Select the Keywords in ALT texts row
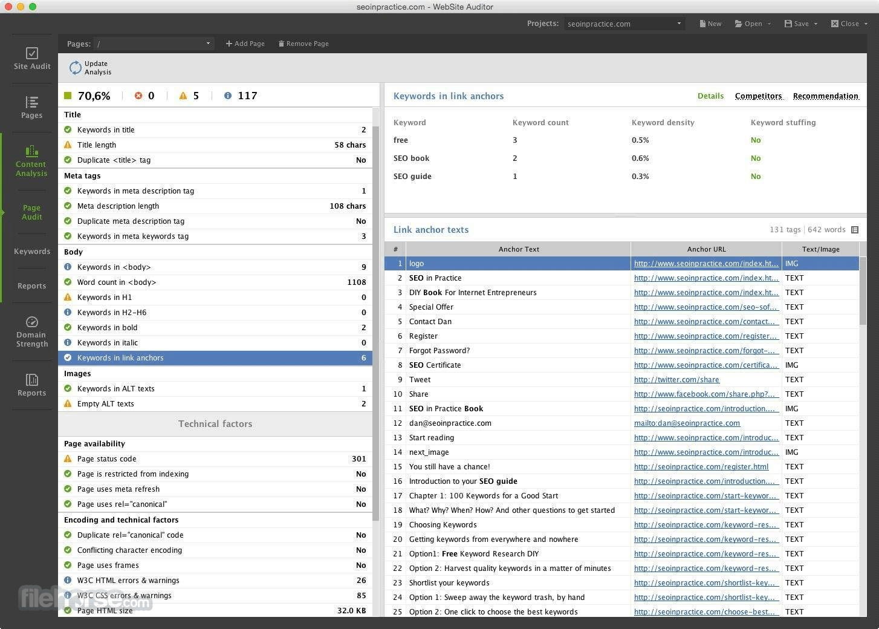This screenshot has width=879, height=629. click(x=215, y=389)
